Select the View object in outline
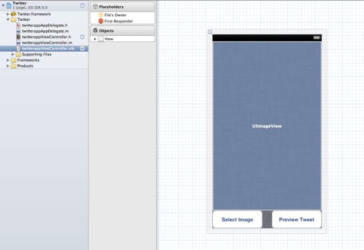 click(122, 39)
